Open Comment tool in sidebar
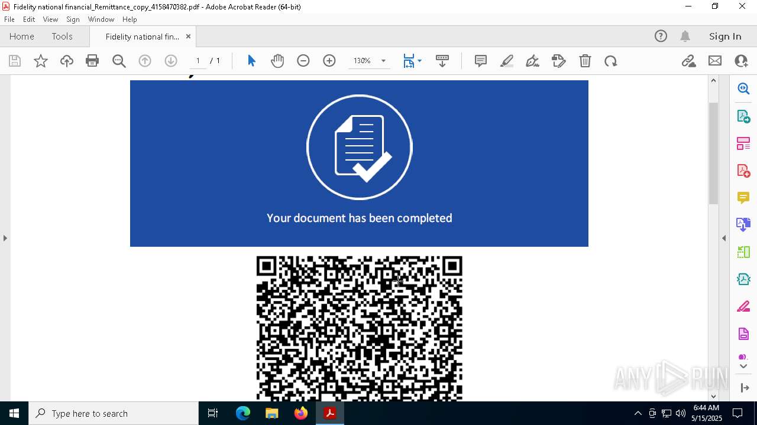 click(743, 198)
